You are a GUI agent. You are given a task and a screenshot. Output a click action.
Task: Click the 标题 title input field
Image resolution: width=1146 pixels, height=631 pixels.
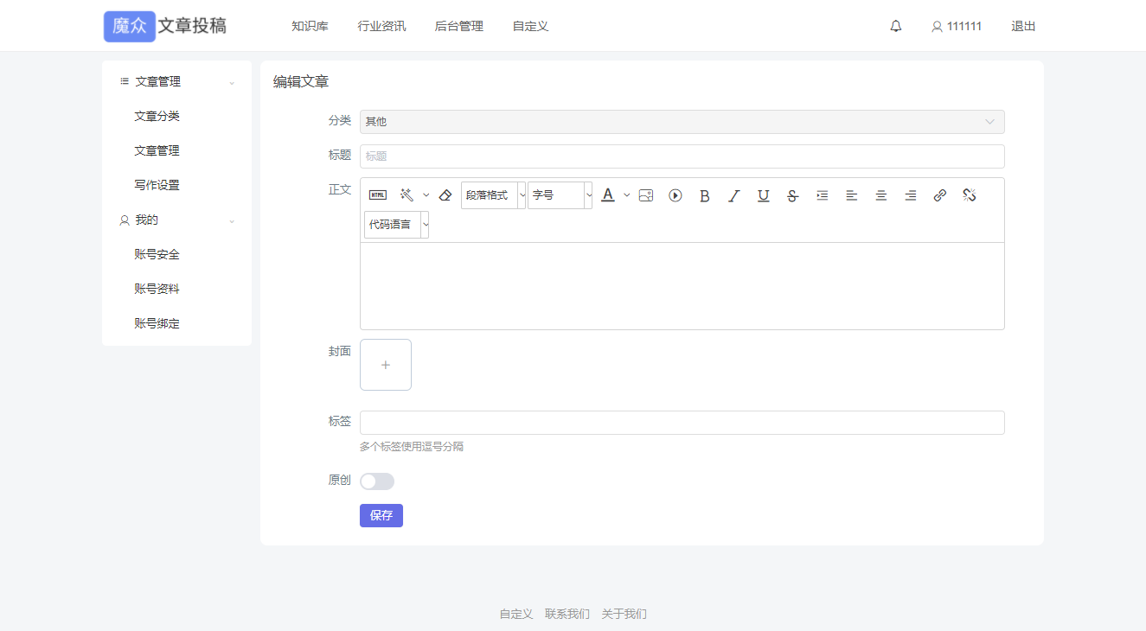tap(682, 156)
